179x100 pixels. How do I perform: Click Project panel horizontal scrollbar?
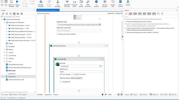[x=15, y=92]
